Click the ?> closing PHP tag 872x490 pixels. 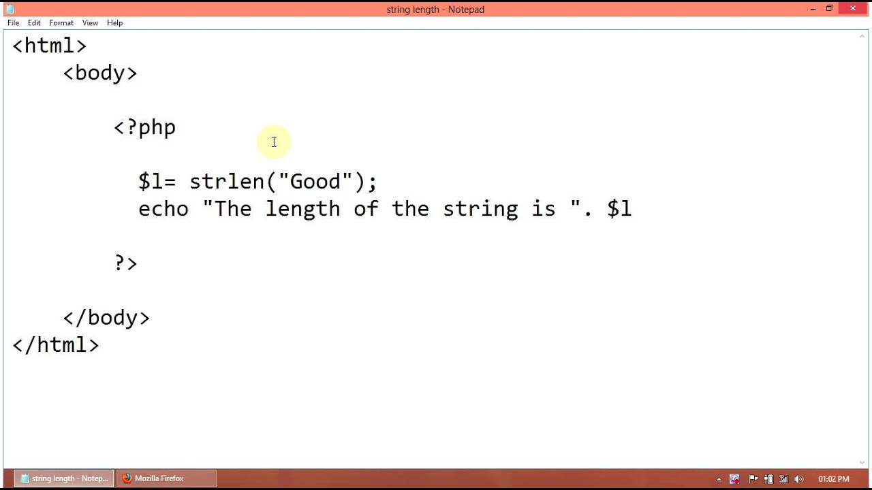click(126, 263)
